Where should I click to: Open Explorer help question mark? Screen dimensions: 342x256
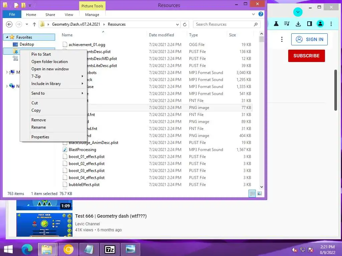261,14
